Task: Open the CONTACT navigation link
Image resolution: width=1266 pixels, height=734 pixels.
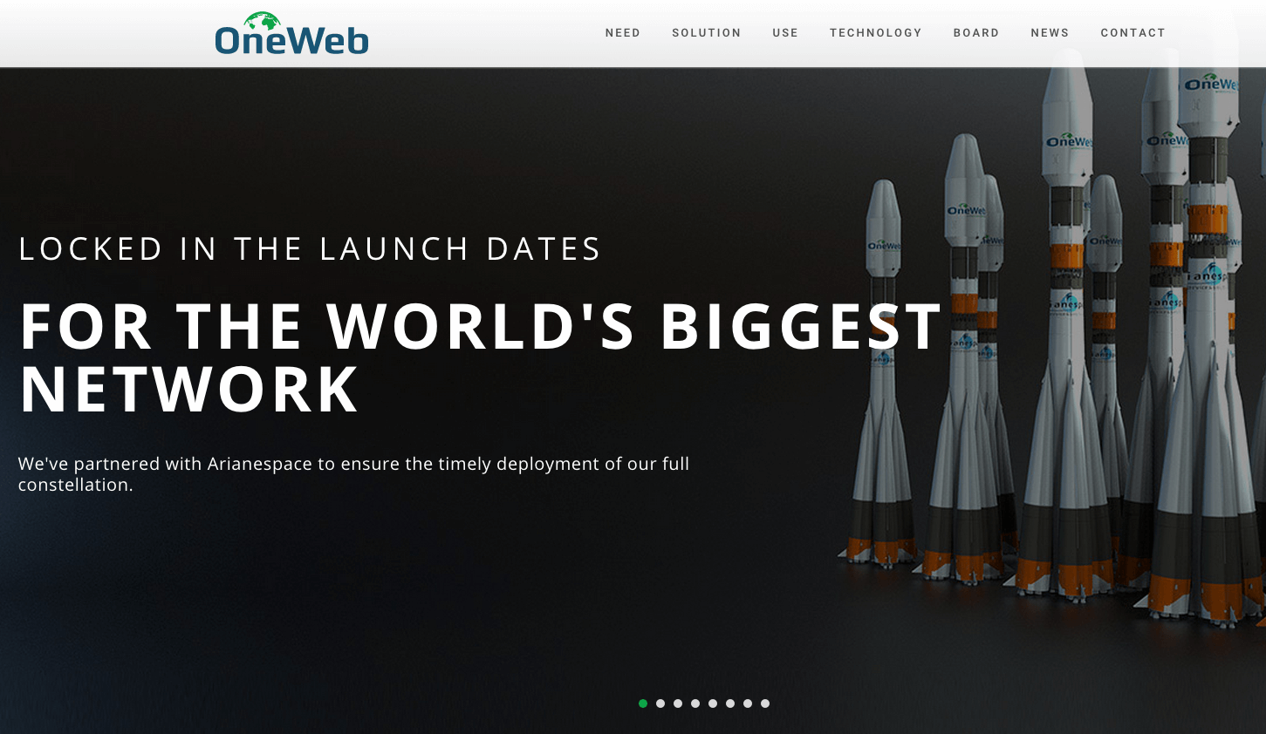Action: (1133, 32)
